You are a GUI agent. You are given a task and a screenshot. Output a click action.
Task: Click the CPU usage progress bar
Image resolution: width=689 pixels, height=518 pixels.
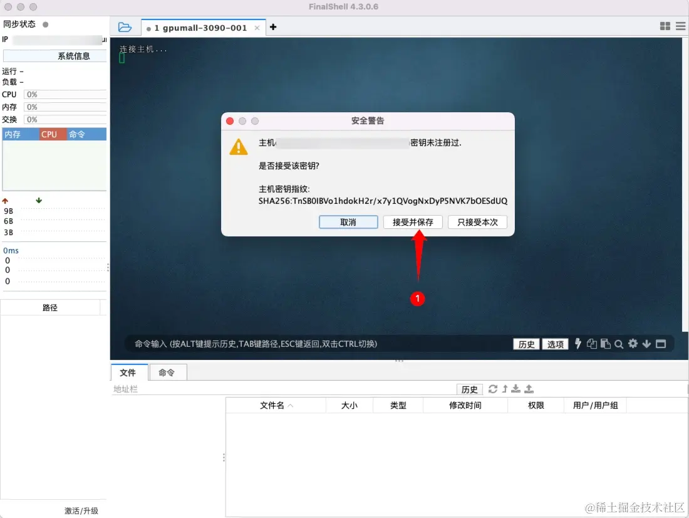click(x=65, y=95)
